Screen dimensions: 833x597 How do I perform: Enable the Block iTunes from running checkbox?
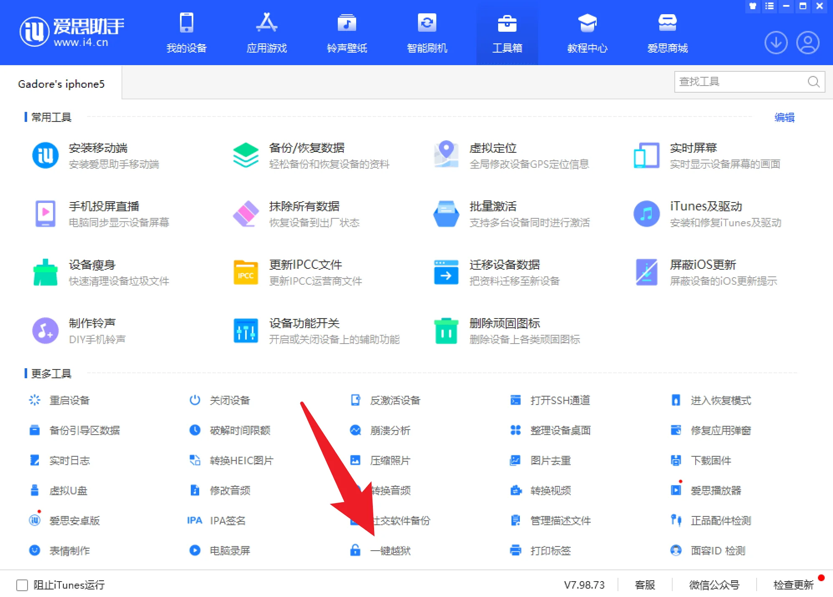click(22, 585)
